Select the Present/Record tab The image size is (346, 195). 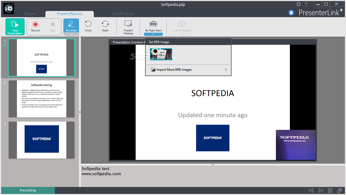(70, 14)
